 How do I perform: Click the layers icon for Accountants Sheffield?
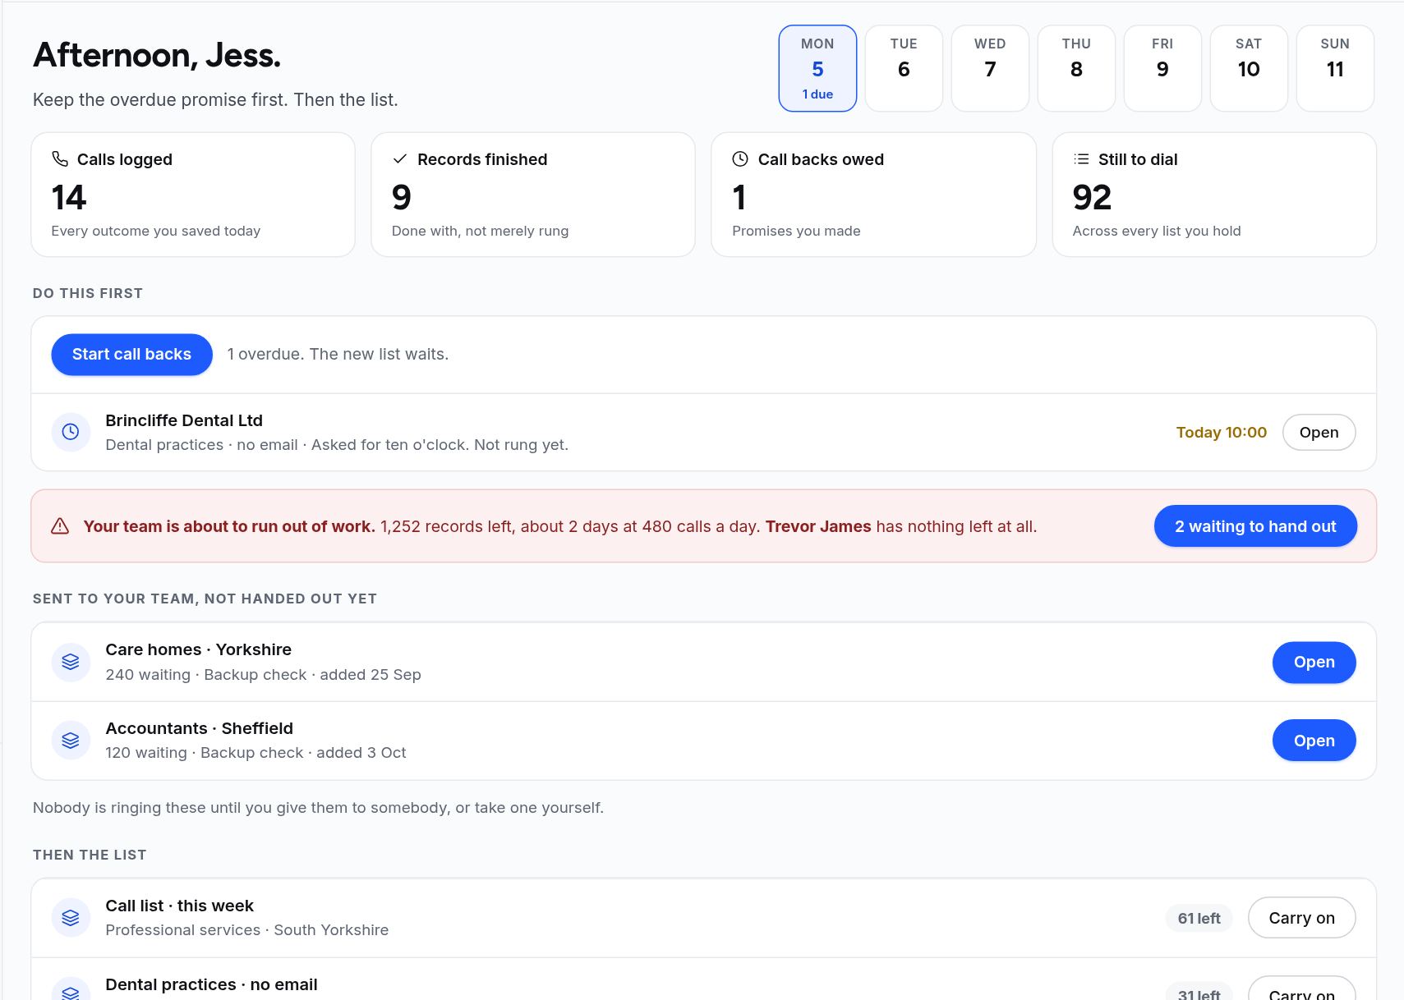pyautogui.click(x=71, y=741)
